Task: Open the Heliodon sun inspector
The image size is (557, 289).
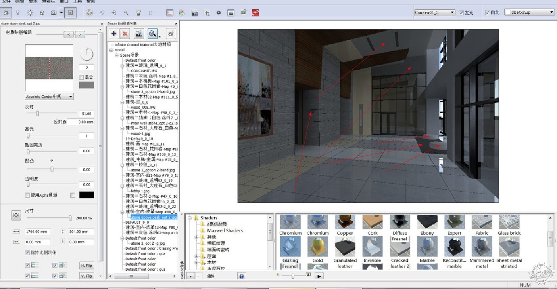Action: [30, 13]
